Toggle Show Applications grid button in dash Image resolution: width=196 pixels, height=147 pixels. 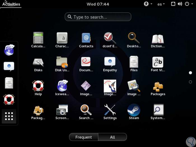[x=9, y=116]
